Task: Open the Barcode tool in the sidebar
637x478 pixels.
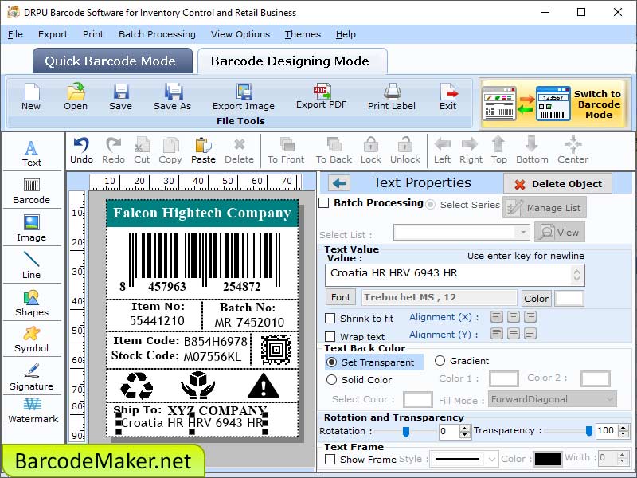Action: [x=32, y=191]
